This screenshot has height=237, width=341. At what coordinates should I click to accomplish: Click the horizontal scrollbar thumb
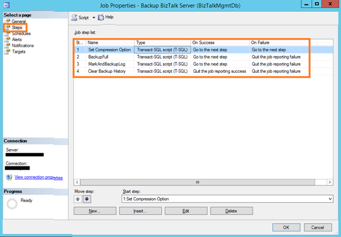[197, 182]
